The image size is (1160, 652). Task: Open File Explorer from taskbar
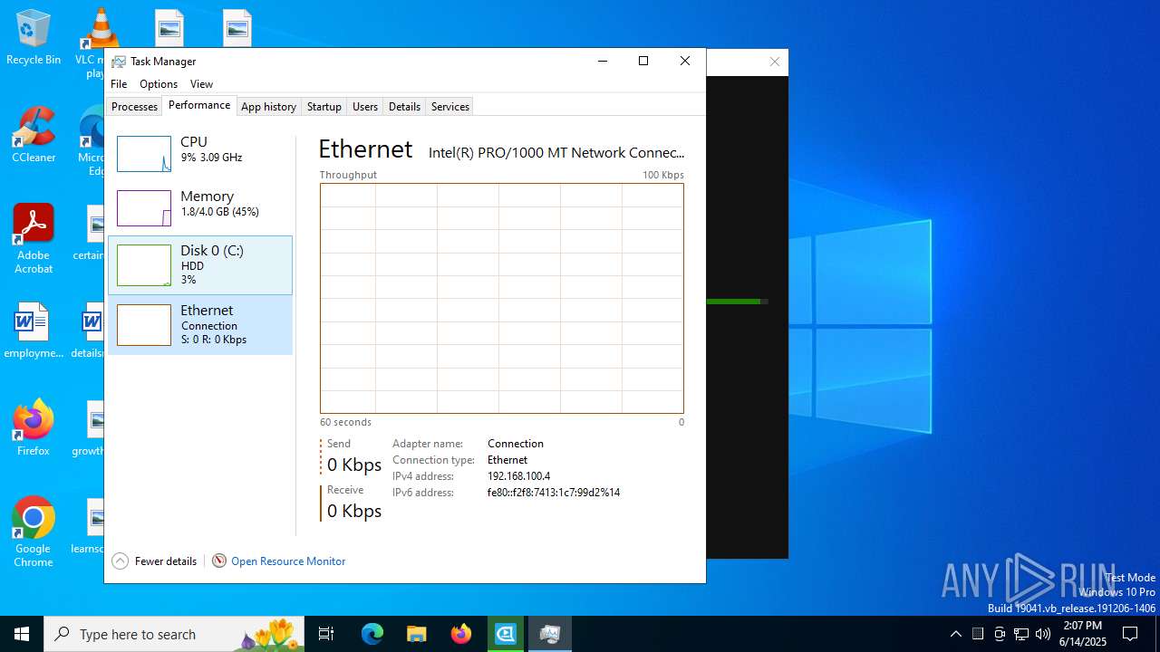[x=416, y=634]
